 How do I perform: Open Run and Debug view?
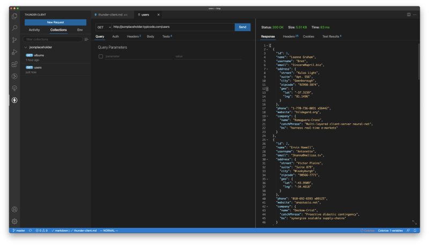[14, 52]
